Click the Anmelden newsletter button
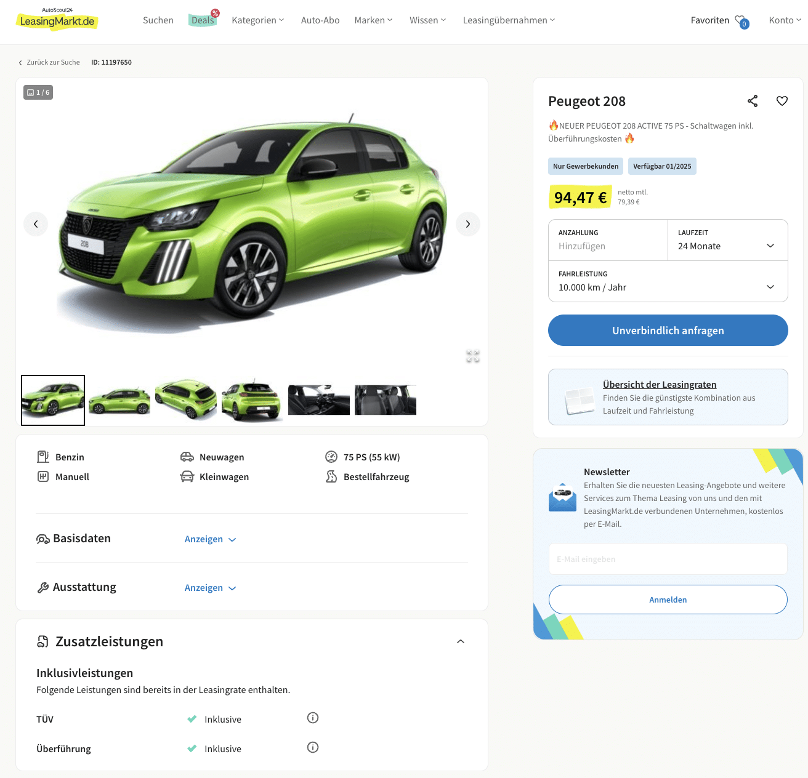 point(668,600)
